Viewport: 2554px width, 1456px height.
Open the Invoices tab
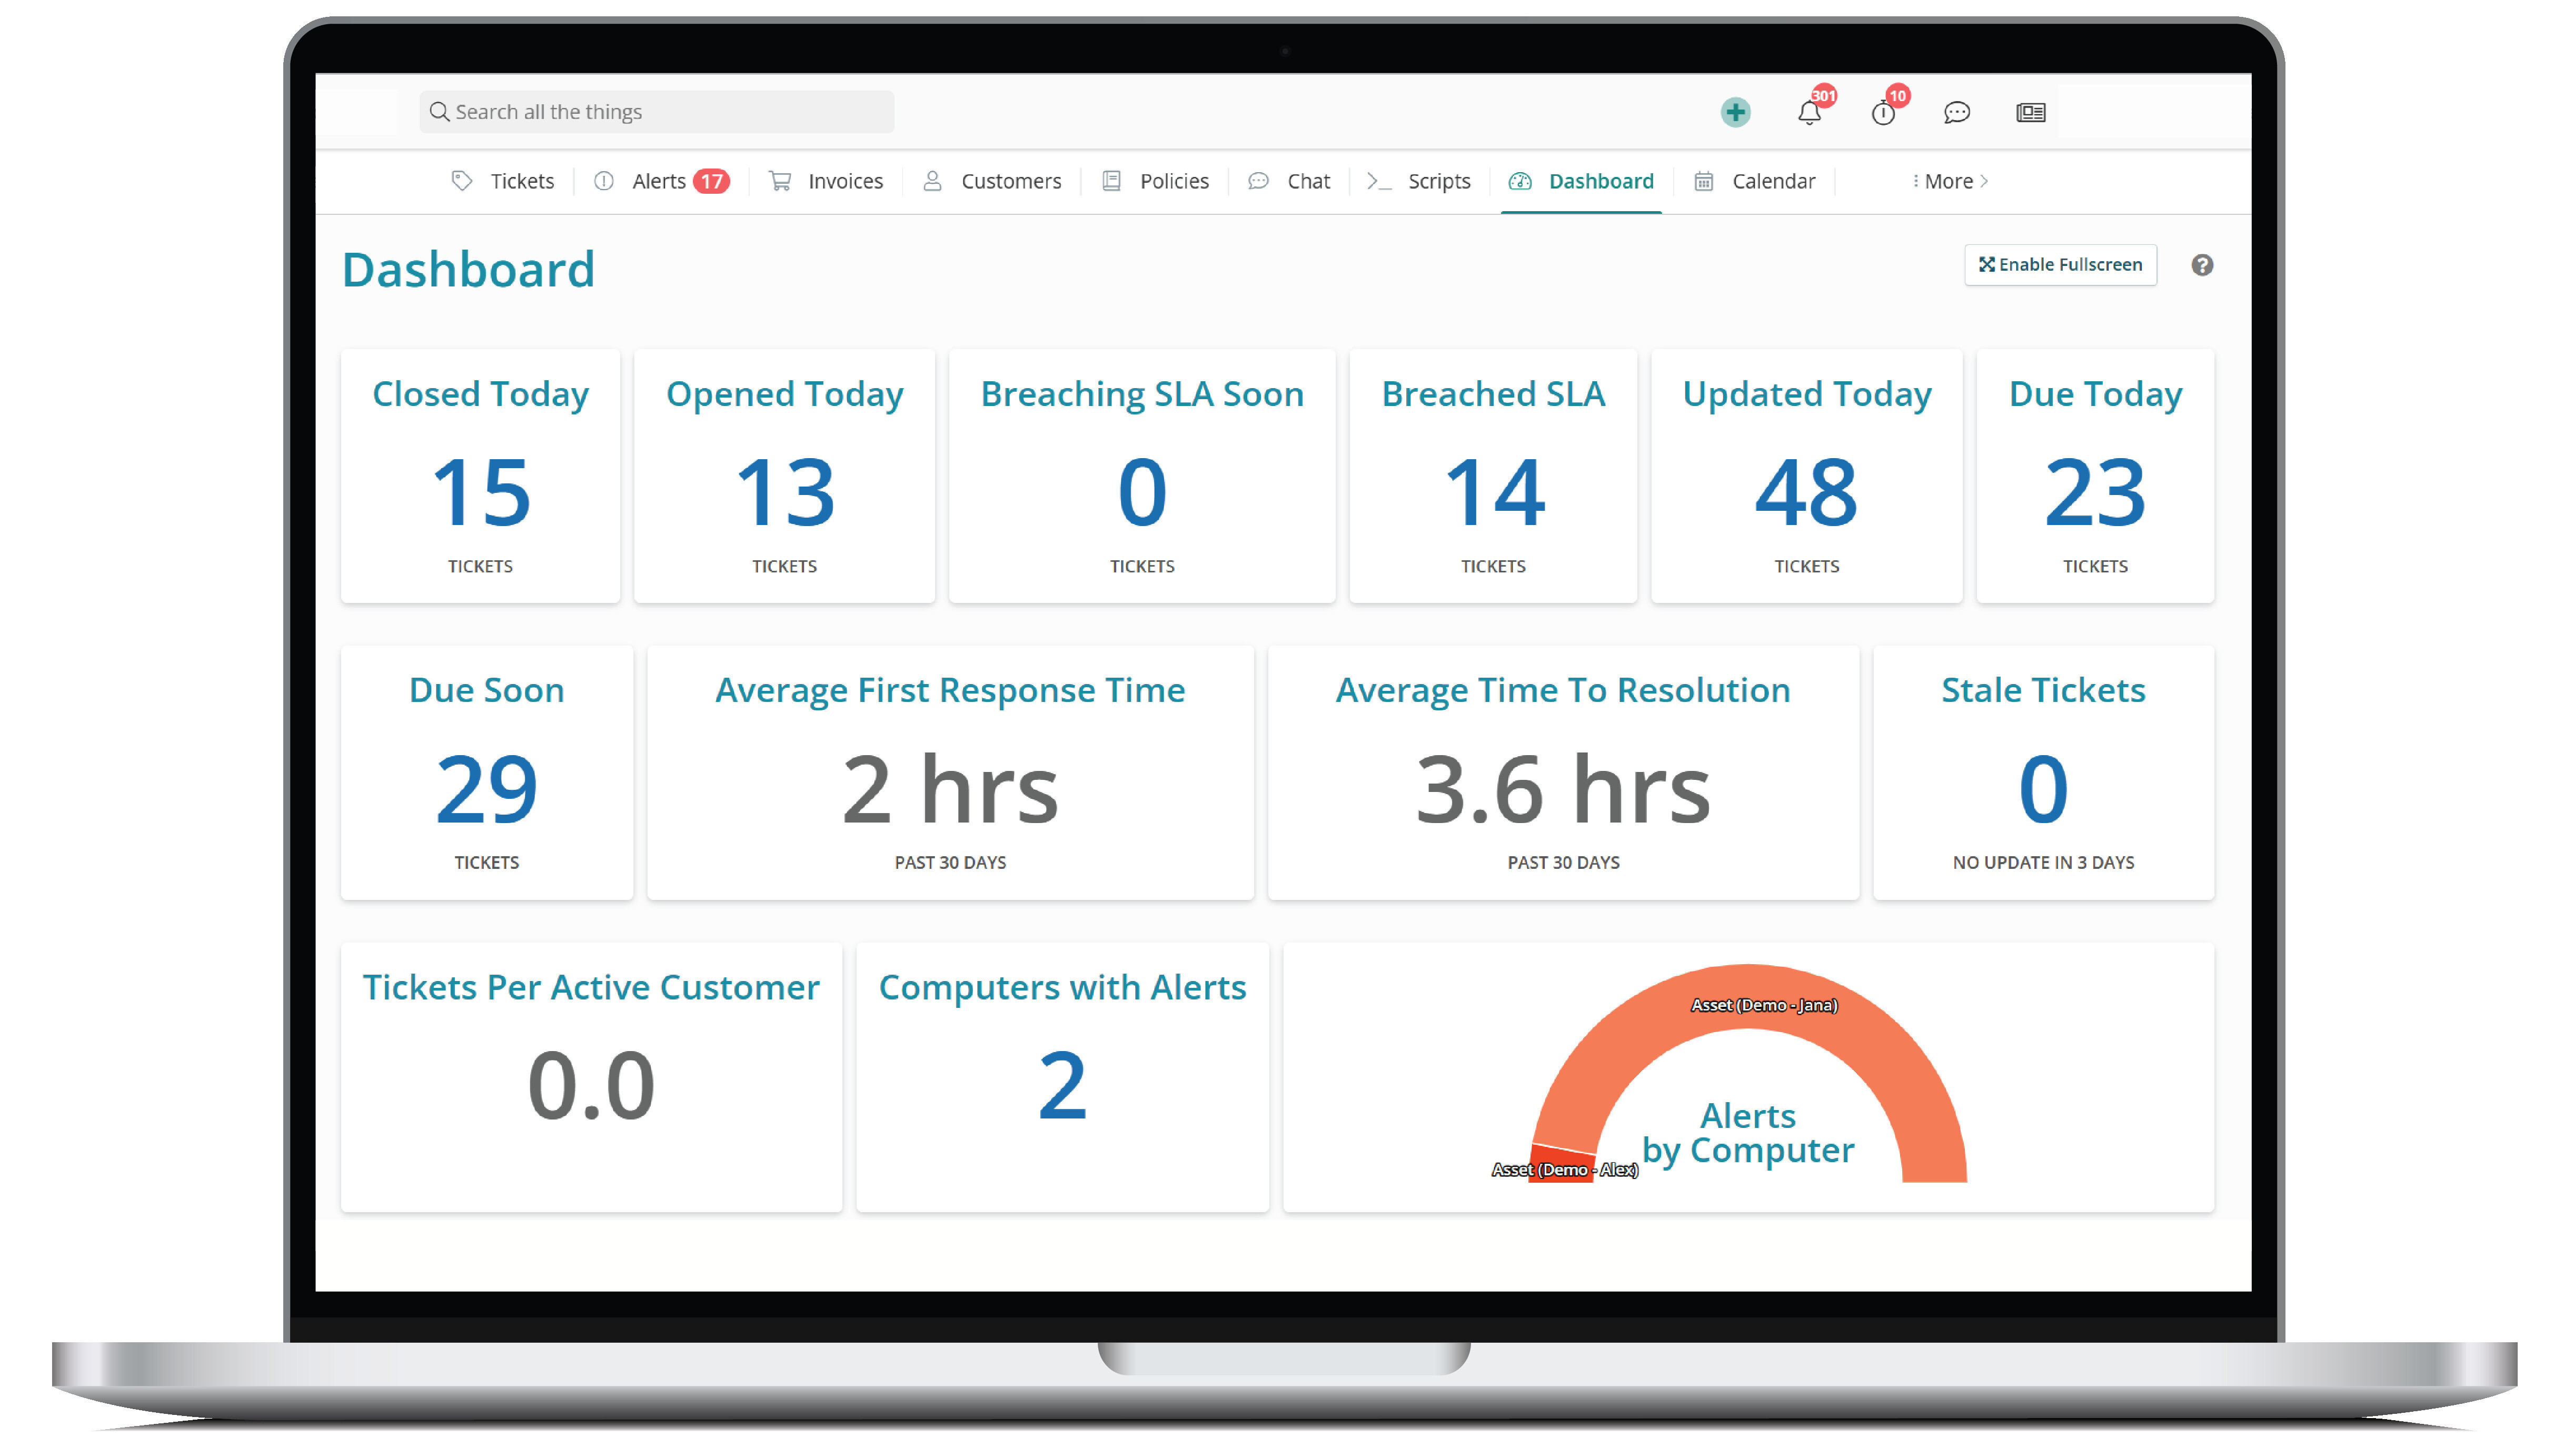[x=827, y=181]
